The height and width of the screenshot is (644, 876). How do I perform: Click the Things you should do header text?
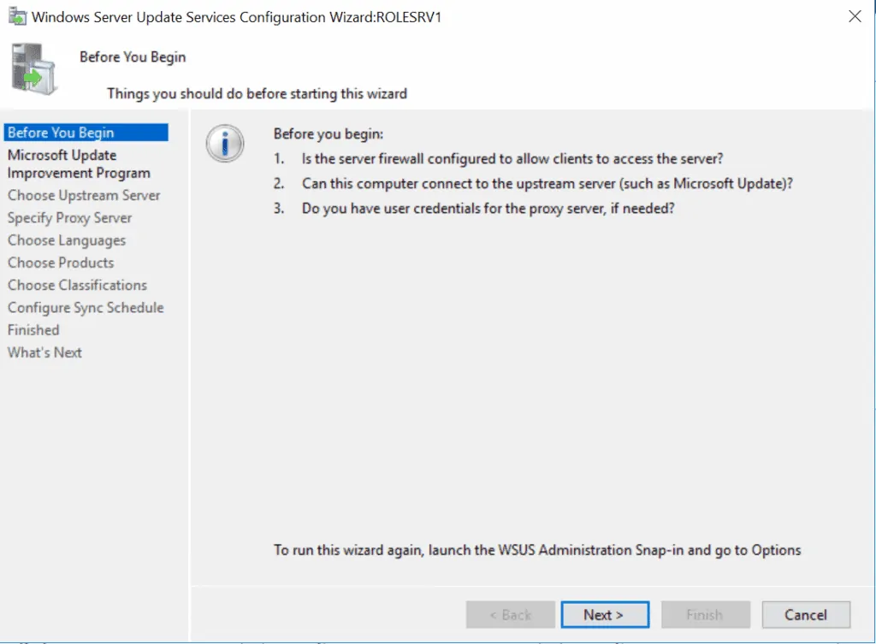pyautogui.click(x=257, y=94)
